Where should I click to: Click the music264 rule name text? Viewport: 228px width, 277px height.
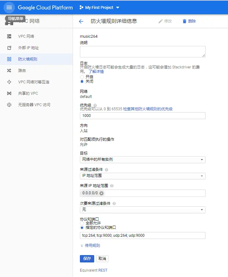[x=88, y=36]
